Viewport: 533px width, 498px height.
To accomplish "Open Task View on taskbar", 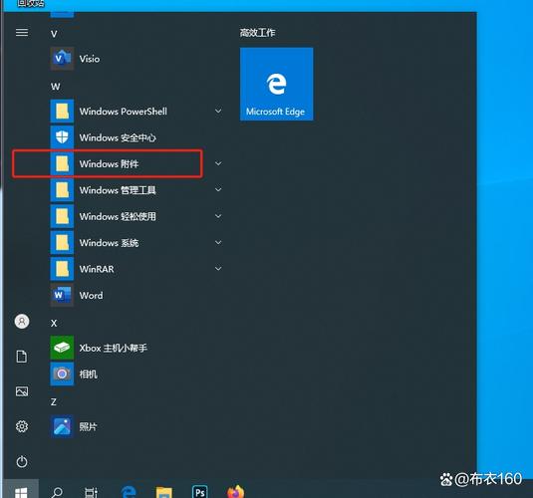I will [x=91, y=492].
